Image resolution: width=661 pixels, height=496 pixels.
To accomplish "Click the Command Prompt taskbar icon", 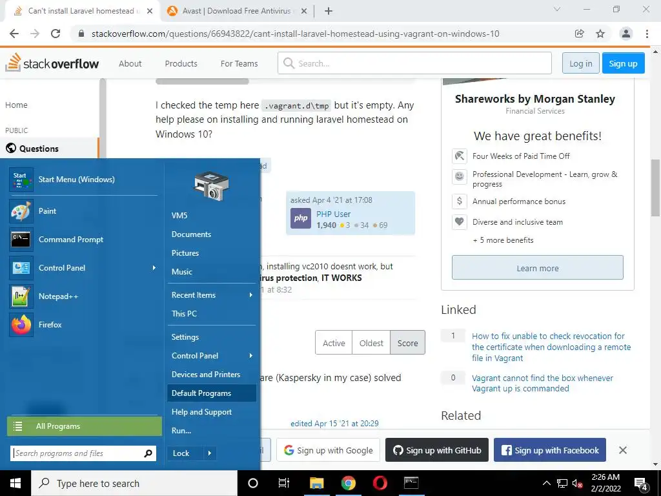I will click(411, 483).
